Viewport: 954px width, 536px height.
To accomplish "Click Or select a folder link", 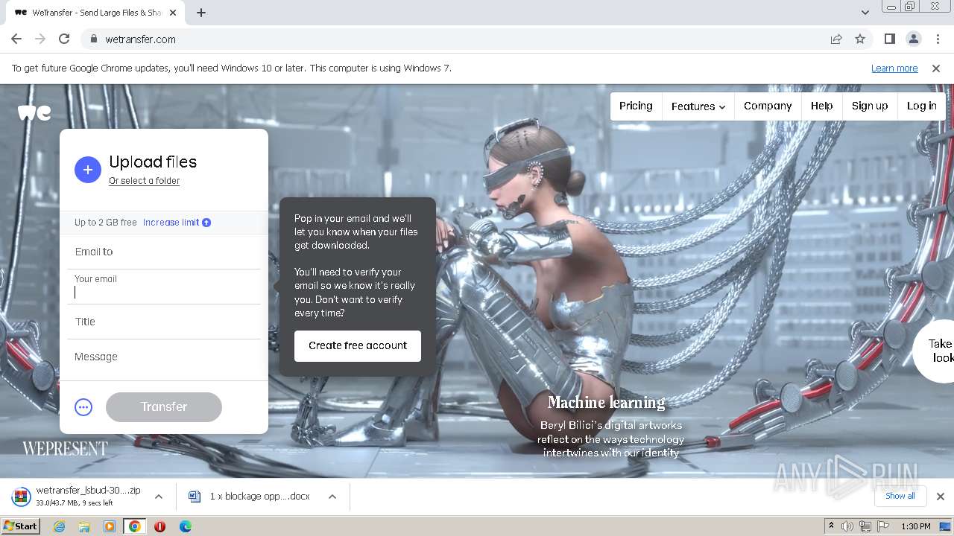I will click(x=144, y=181).
